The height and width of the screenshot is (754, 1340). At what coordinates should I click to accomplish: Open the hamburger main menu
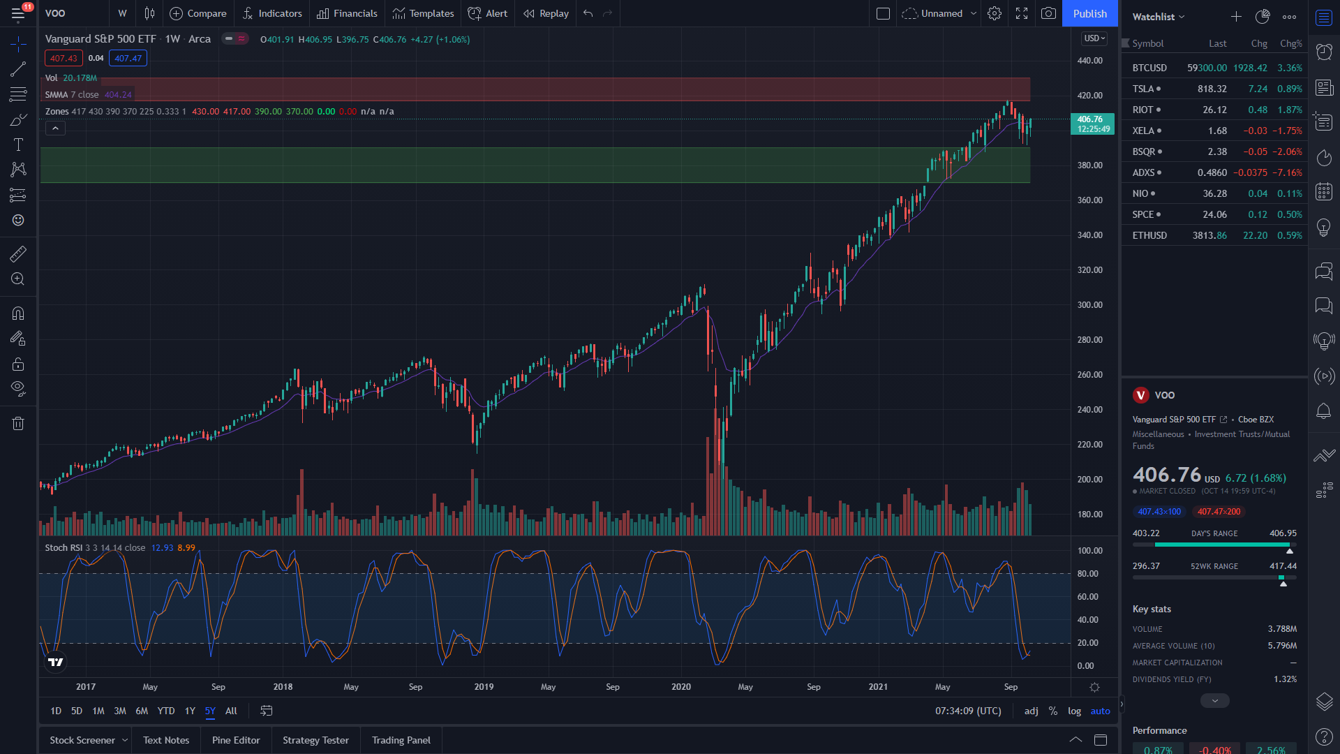pos(18,13)
